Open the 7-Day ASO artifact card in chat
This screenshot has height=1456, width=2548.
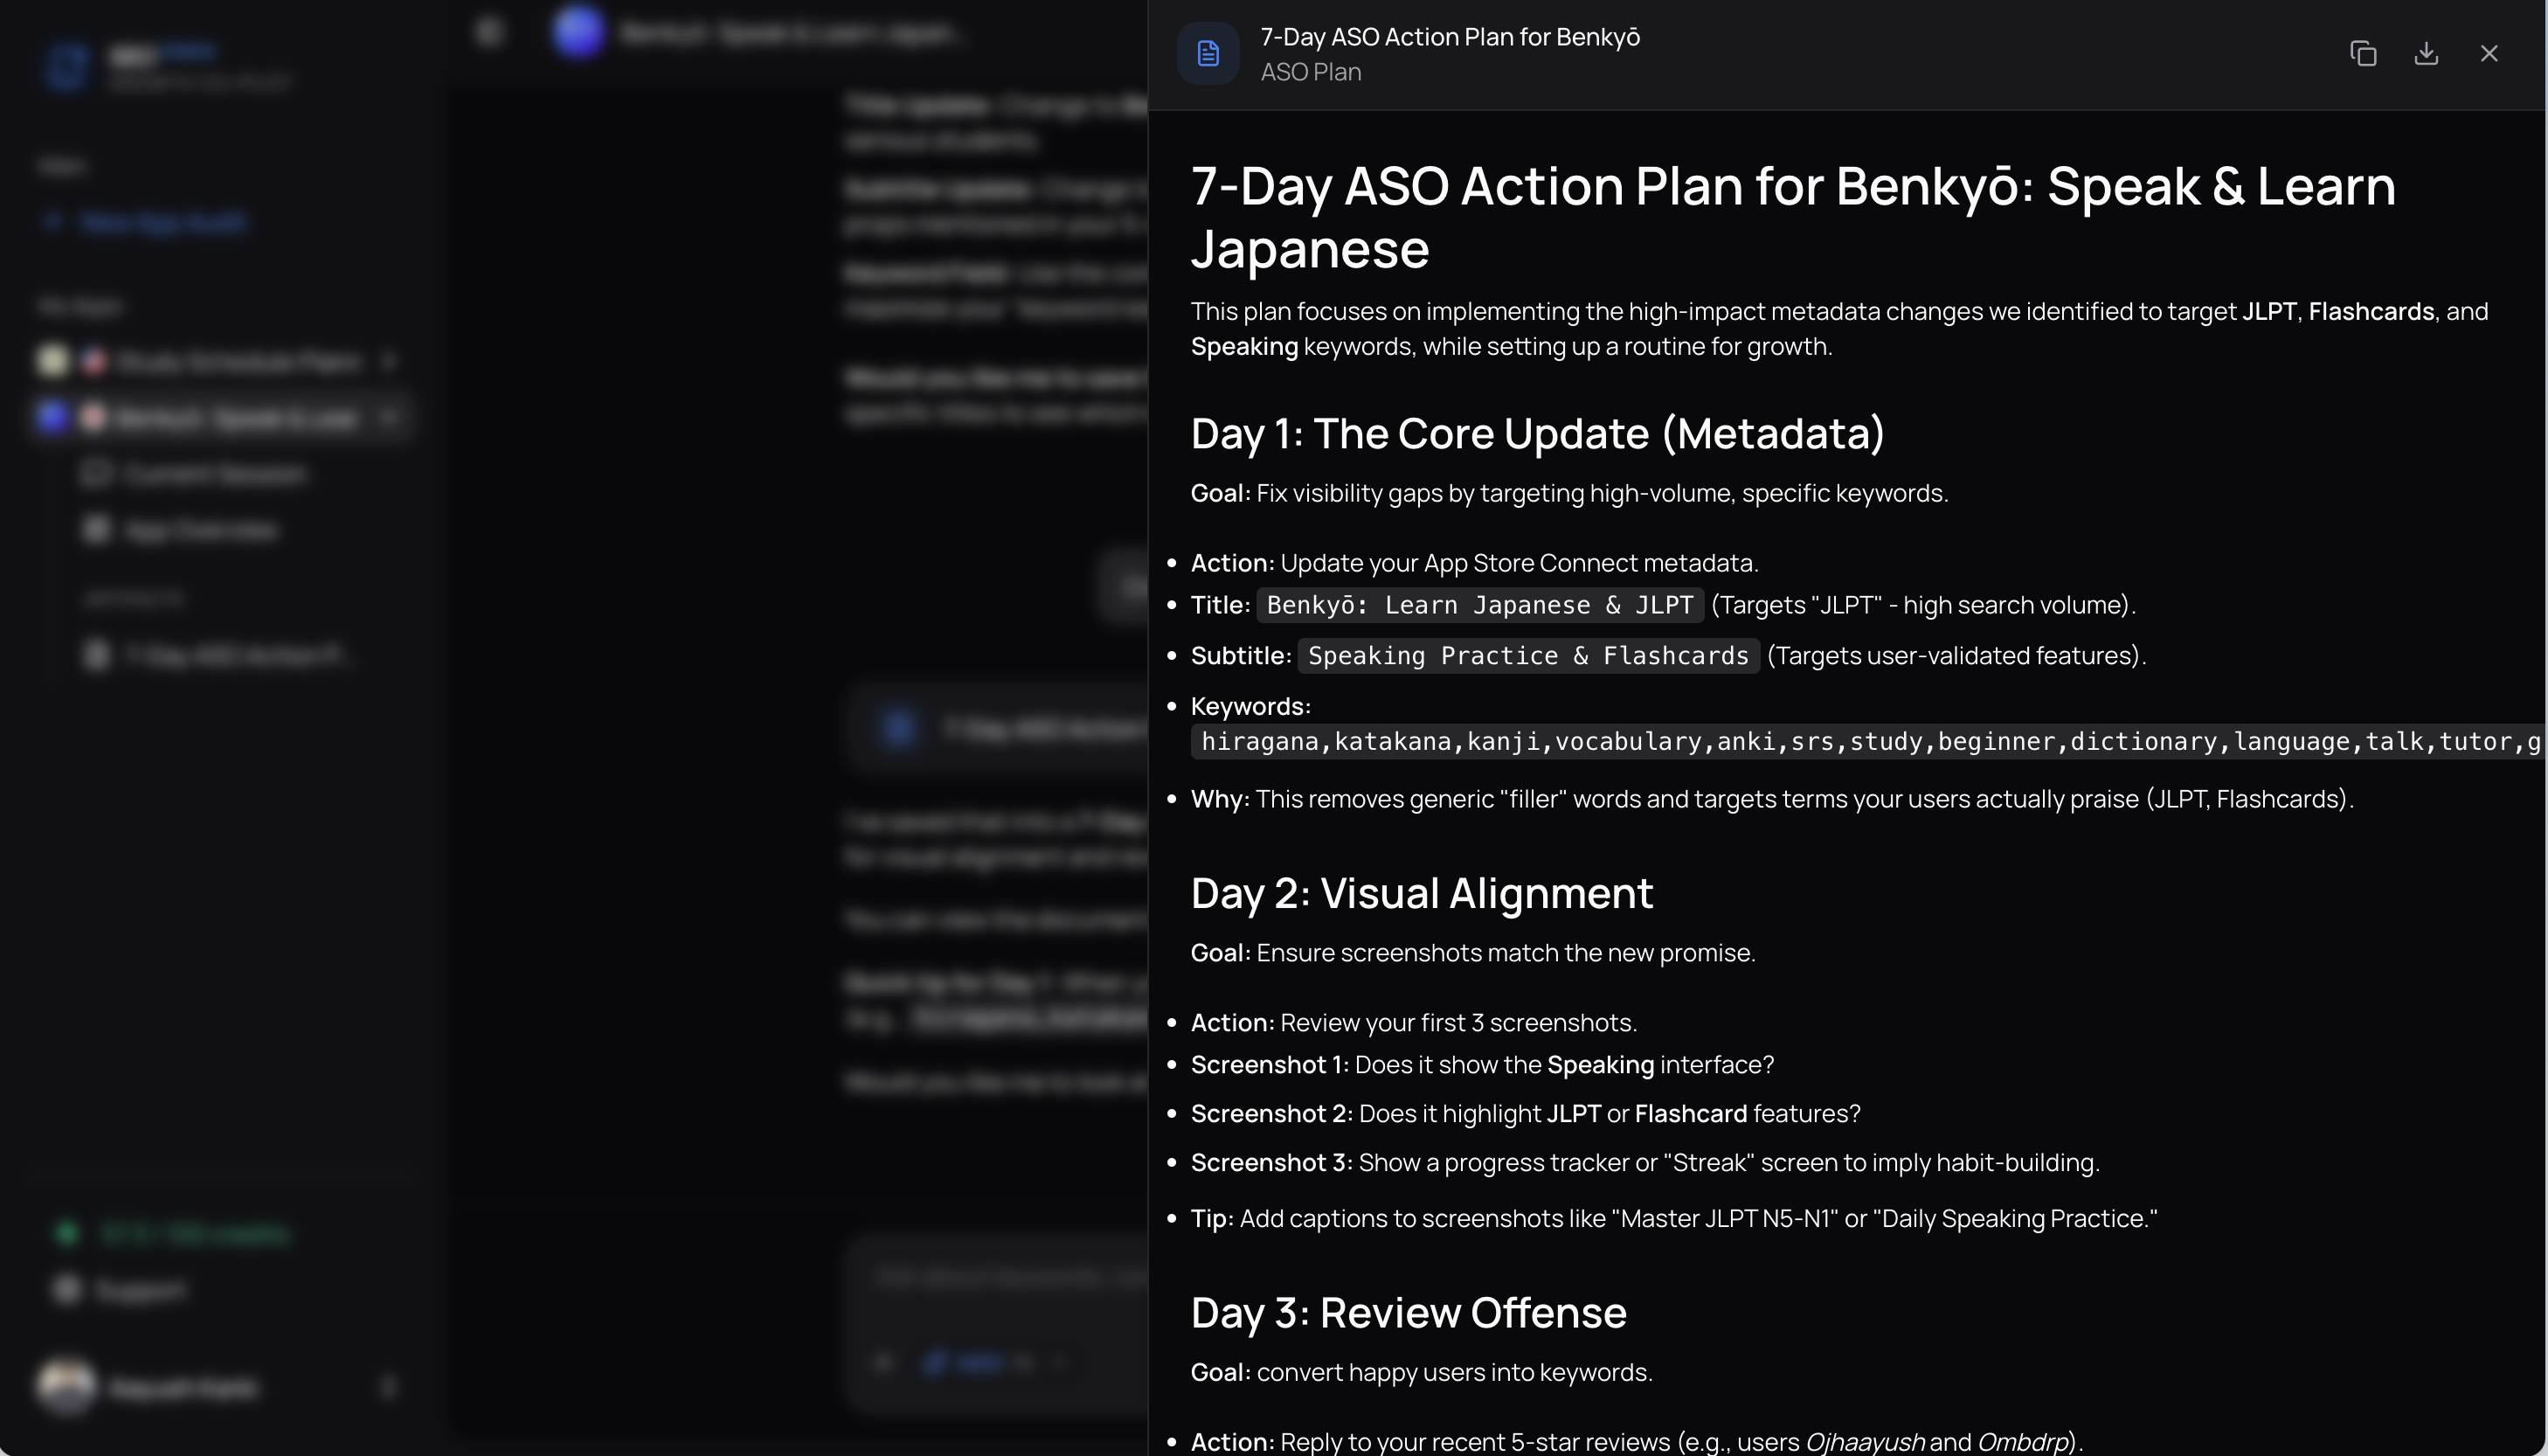coord(1000,730)
